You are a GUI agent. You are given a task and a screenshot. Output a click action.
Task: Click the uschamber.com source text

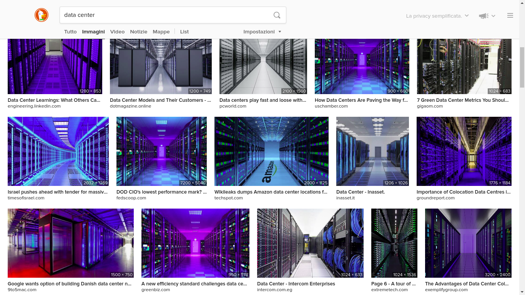pyautogui.click(x=331, y=106)
